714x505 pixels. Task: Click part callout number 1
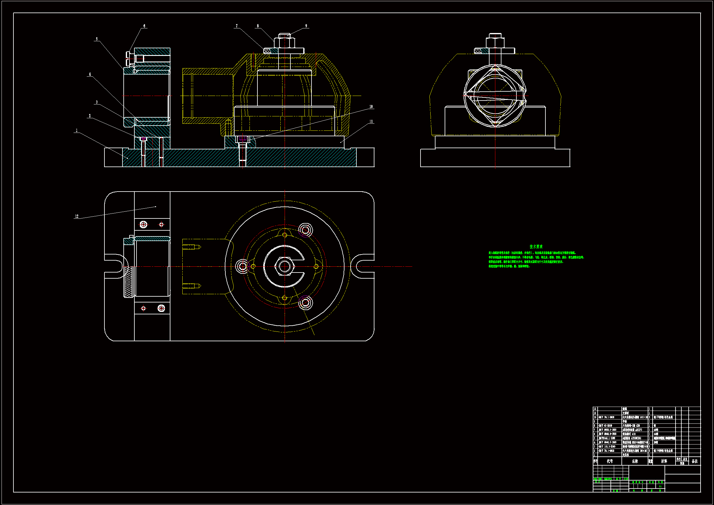76,130
